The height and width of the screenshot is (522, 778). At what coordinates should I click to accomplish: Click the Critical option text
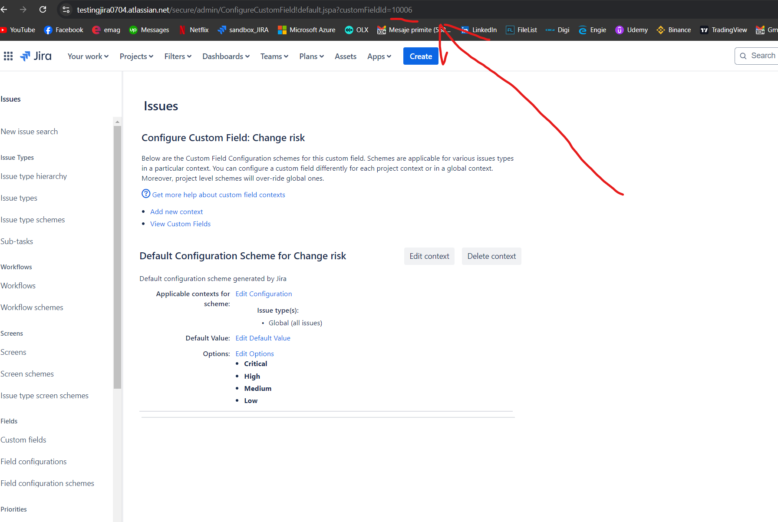click(x=255, y=364)
